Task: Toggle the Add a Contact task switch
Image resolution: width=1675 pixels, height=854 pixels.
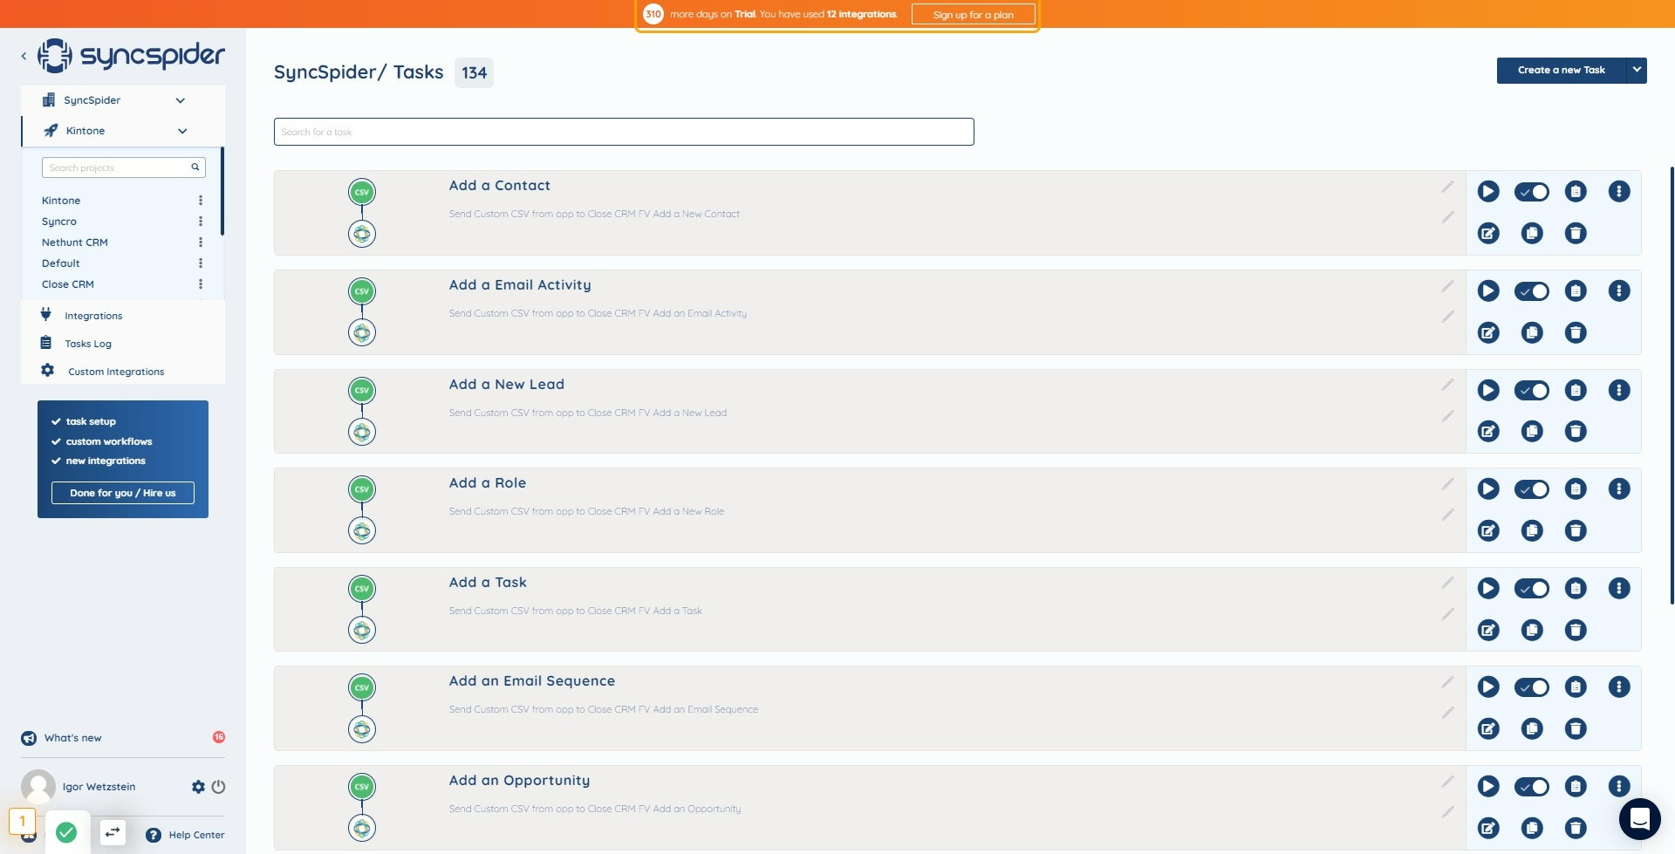Action: point(1532,192)
